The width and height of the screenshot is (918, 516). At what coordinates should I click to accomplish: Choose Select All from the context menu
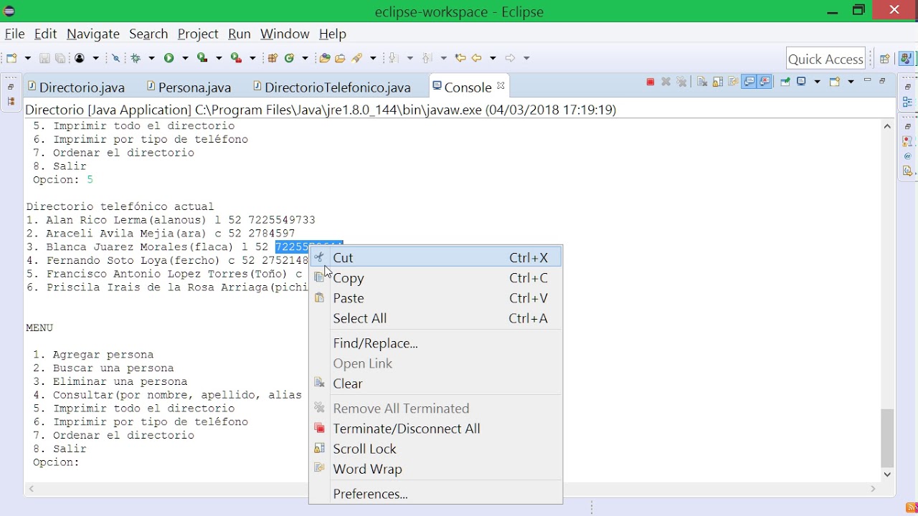[x=435, y=318]
